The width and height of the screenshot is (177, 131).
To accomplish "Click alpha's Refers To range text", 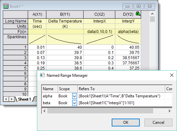I will (x=120, y=96).
